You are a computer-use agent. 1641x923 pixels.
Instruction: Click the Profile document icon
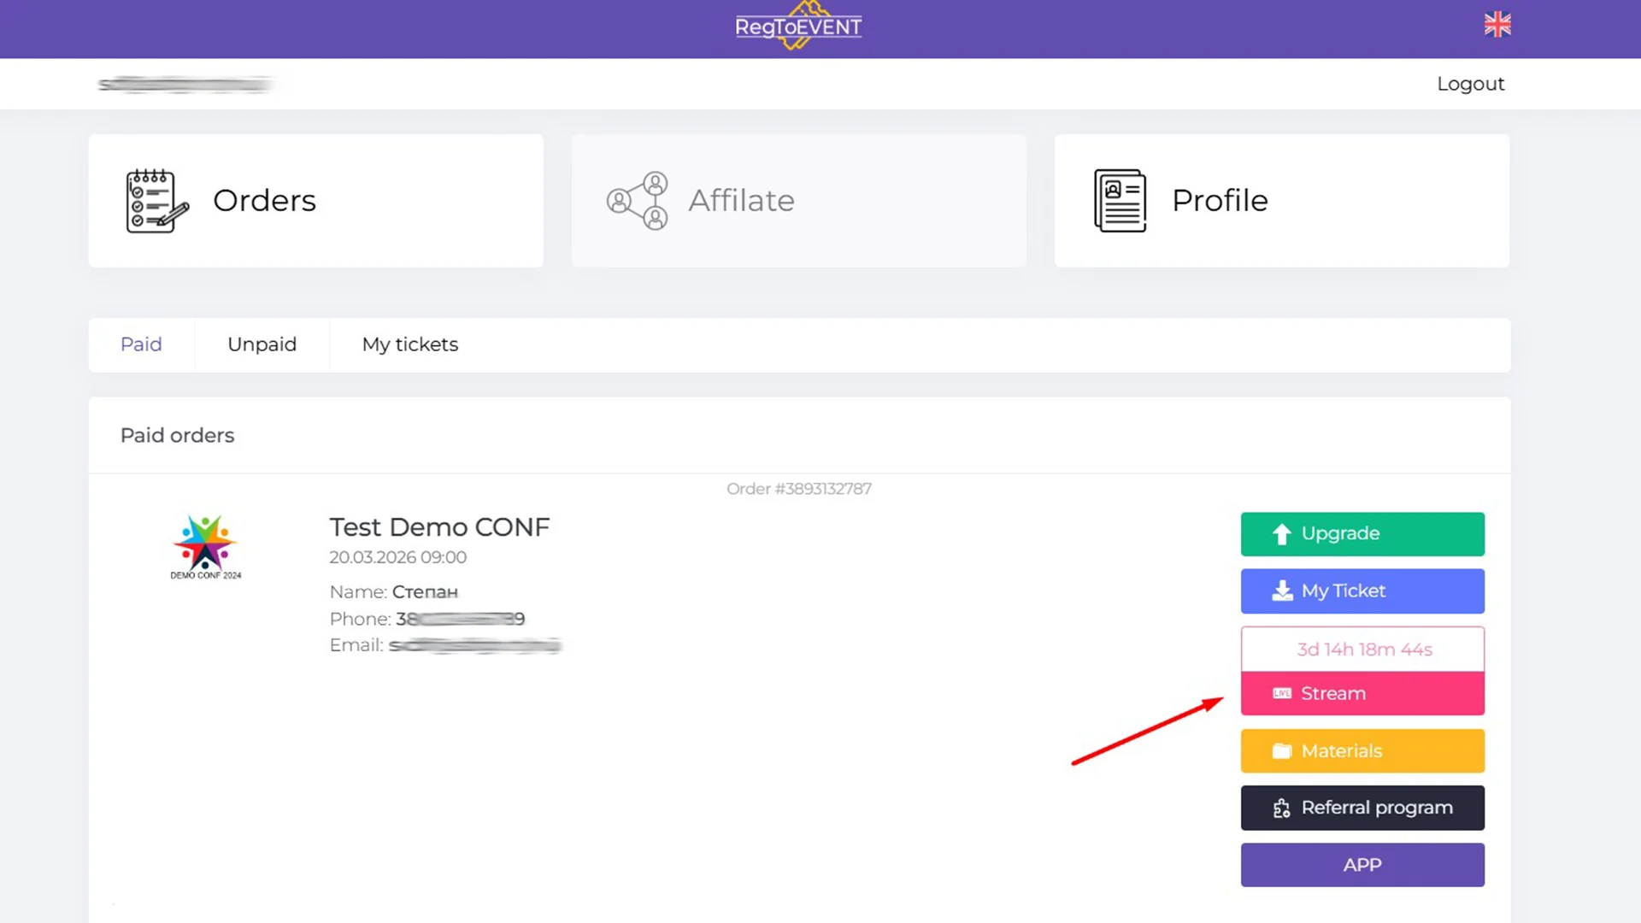1120,201
